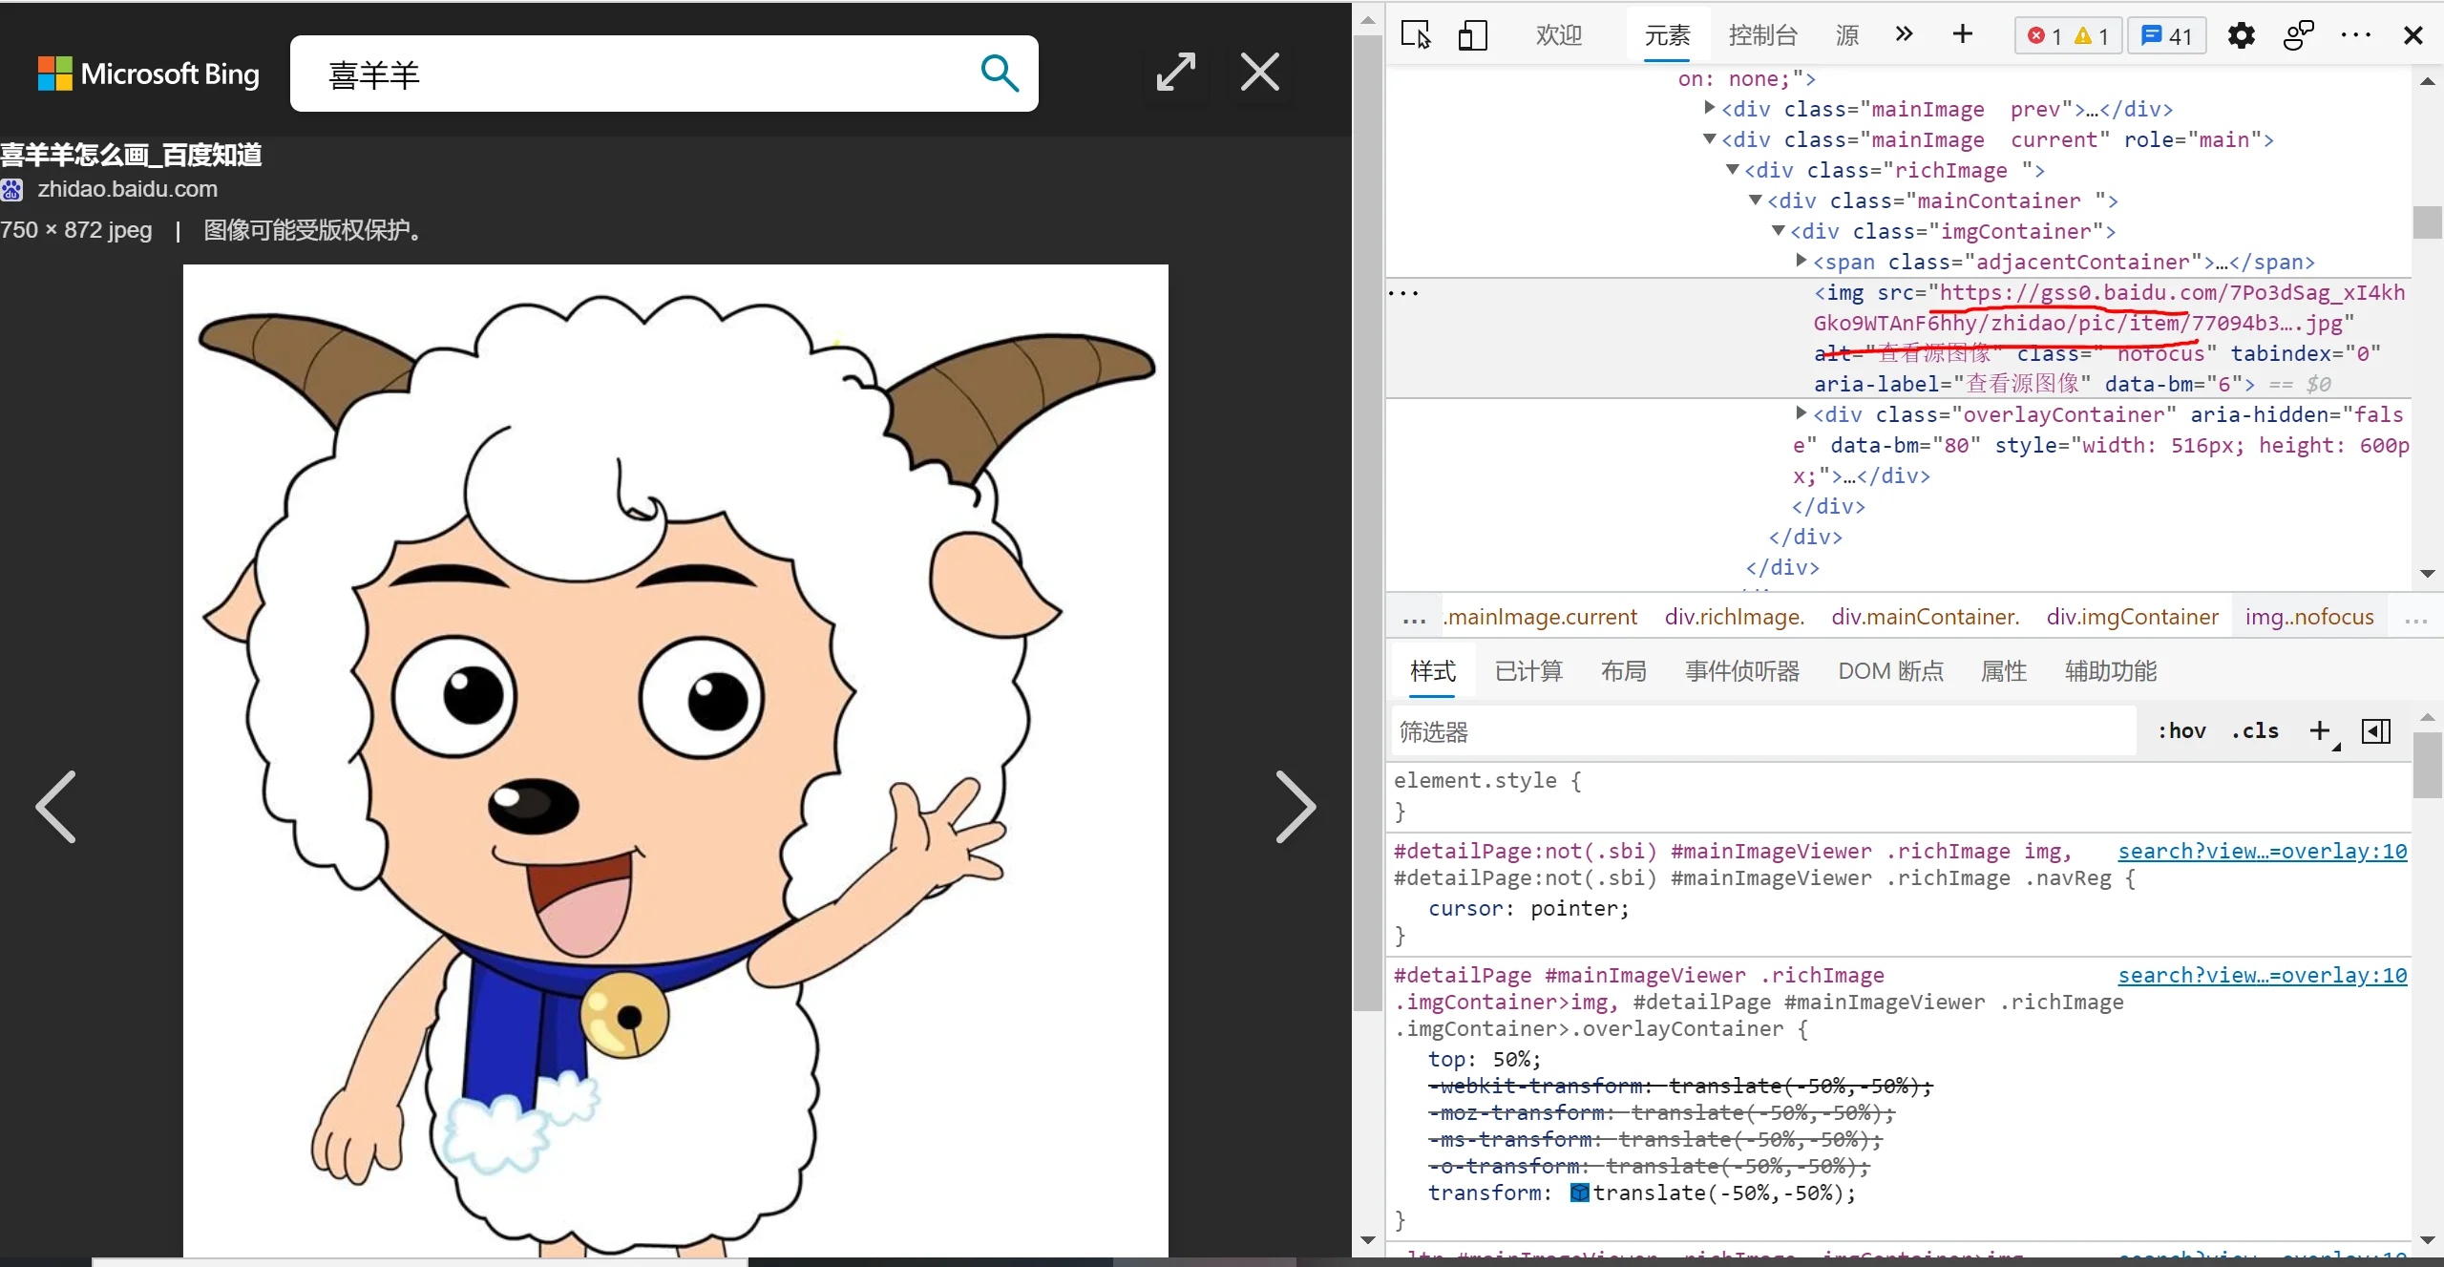
Task: Collapse the richImage div node
Action: point(1733,170)
